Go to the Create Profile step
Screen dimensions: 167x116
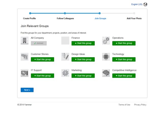[x=30, y=18]
